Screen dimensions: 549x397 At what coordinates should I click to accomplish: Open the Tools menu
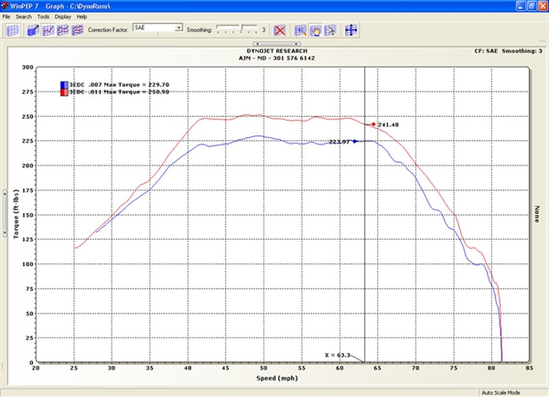click(43, 16)
